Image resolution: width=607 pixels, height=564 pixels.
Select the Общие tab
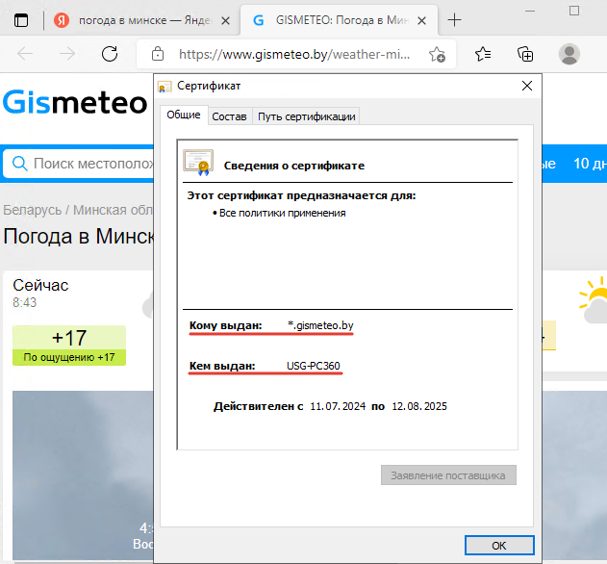tap(184, 115)
